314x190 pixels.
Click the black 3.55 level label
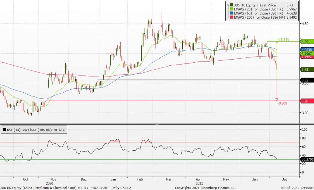point(307,80)
